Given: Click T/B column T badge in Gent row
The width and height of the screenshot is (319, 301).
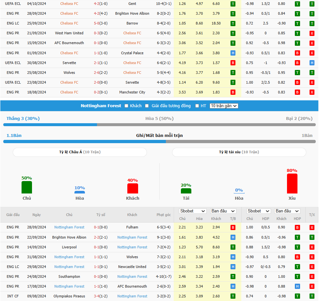Looking at the screenshot, I should point(233,4).
